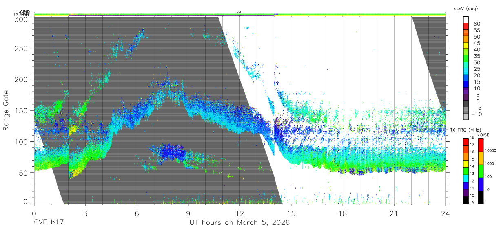Click the red 17–18 MHz TX FRQ swatch
The width and height of the screenshot is (501, 231).
coord(466,142)
